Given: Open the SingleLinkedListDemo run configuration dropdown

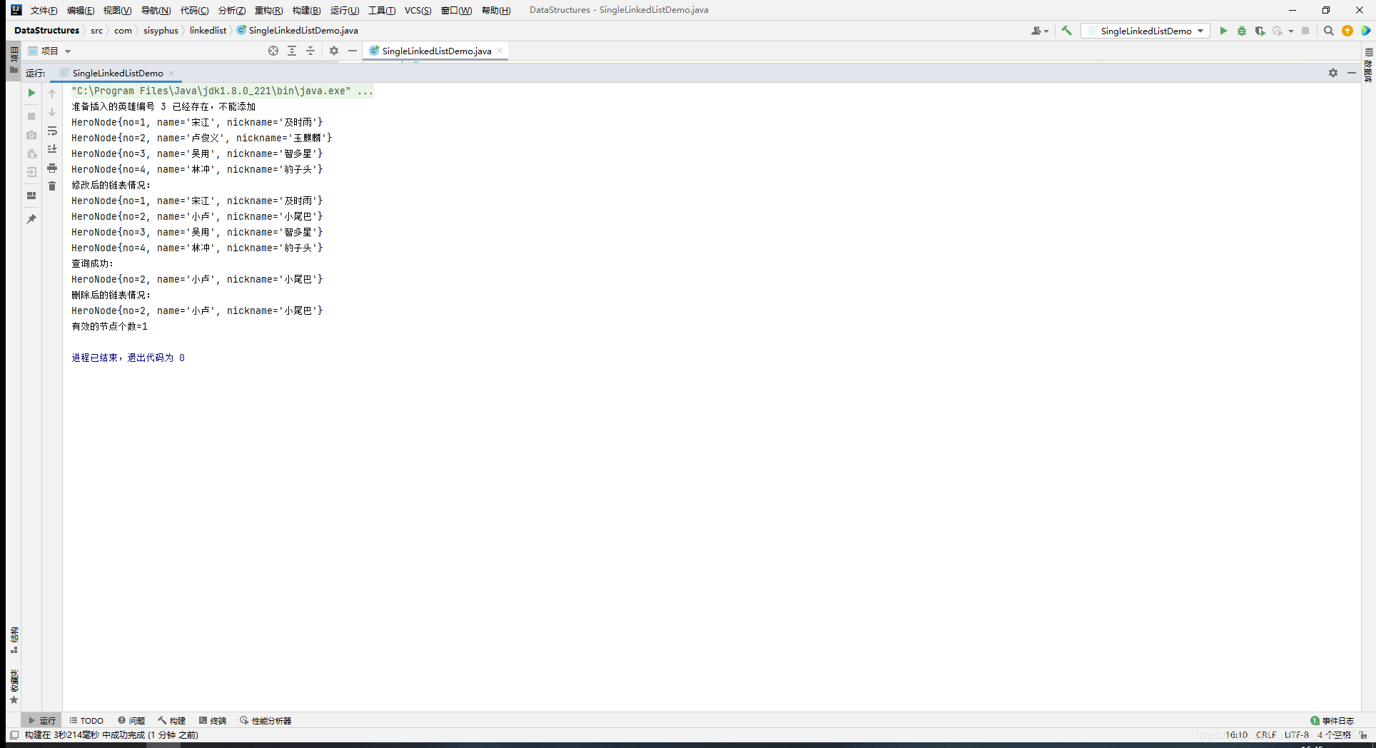Looking at the screenshot, I should coord(1145,31).
